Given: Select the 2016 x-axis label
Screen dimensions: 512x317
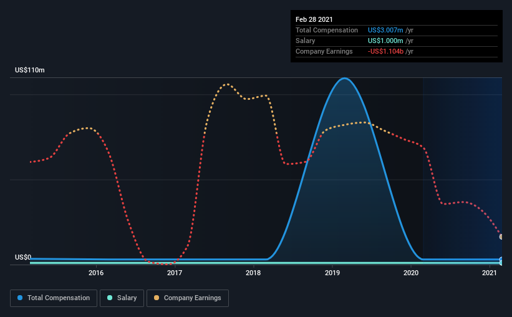Looking at the screenshot, I should (x=96, y=273).
